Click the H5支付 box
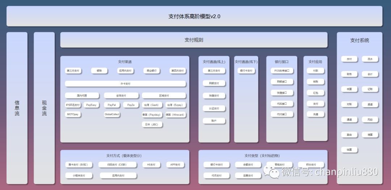 151,165
